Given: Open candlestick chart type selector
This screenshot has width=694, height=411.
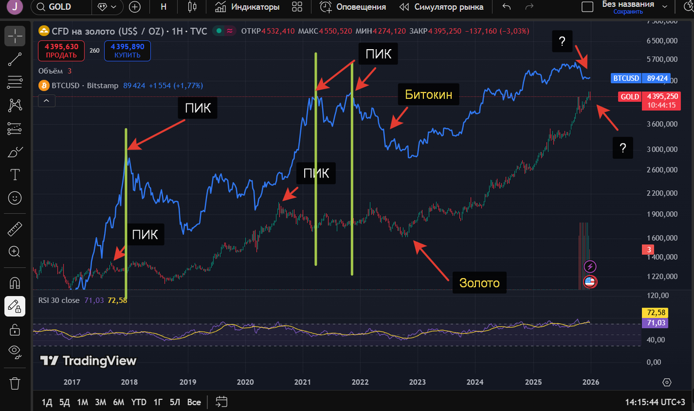Looking at the screenshot, I should point(192,7).
